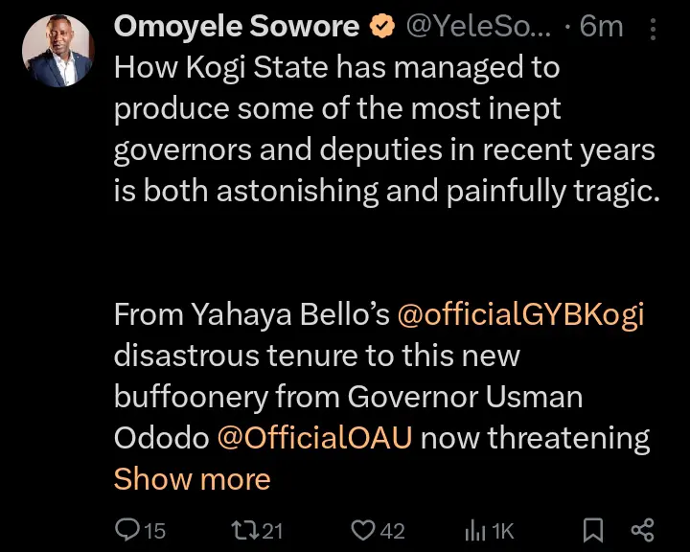Click the 6m timestamp
The width and height of the screenshot is (690, 552).
click(602, 27)
